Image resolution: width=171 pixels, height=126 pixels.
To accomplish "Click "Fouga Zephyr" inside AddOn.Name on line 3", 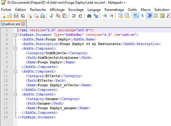I will click(58, 39).
